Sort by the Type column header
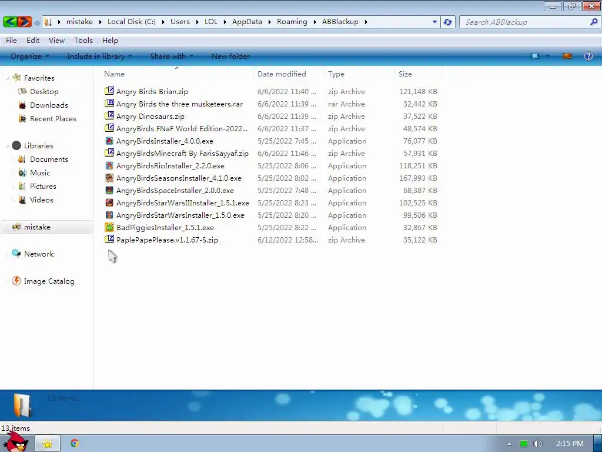The width and height of the screenshot is (602, 452). click(359, 74)
